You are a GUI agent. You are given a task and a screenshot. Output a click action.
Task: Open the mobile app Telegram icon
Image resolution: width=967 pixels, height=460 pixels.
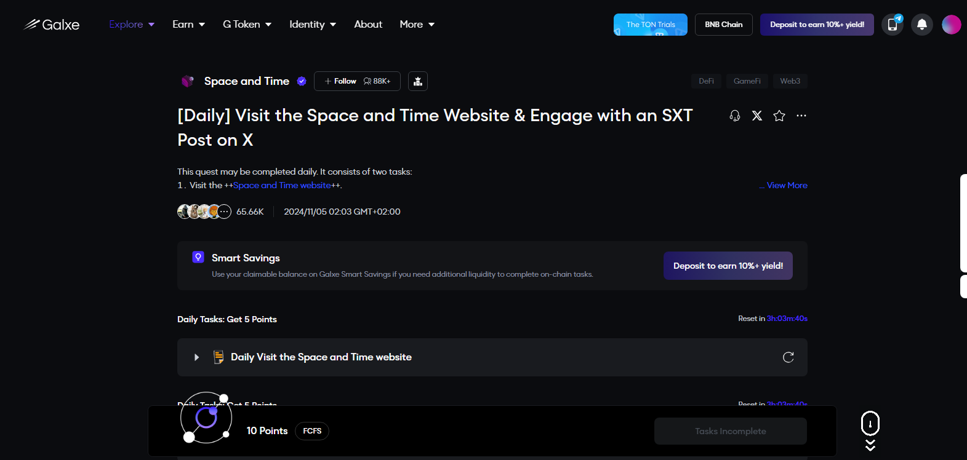[893, 25]
